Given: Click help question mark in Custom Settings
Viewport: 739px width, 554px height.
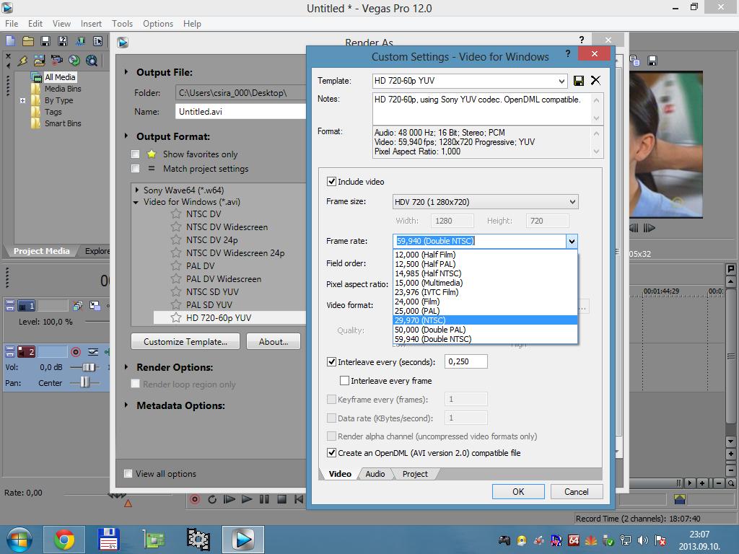Looking at the screenshot, I should click(x=568, y=53).
